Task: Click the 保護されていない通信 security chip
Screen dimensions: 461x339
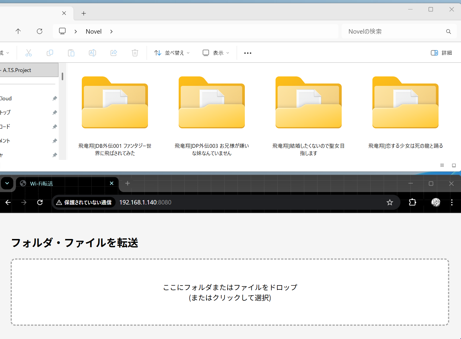Action: (x=84, y=202)
